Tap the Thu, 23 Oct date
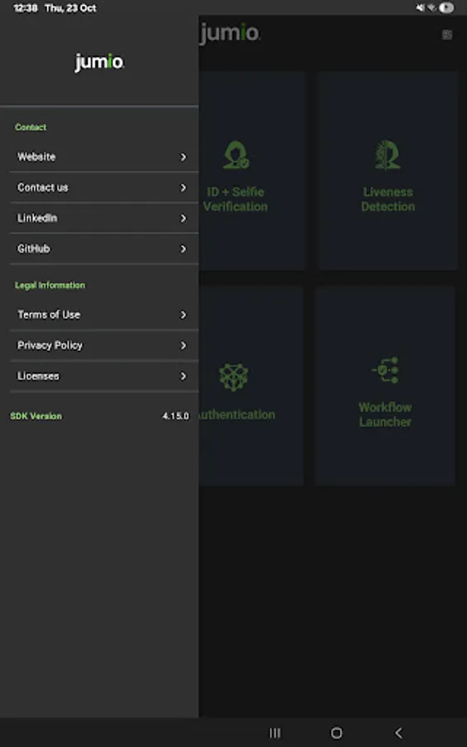Screen dimensions: 467x747 71,8
